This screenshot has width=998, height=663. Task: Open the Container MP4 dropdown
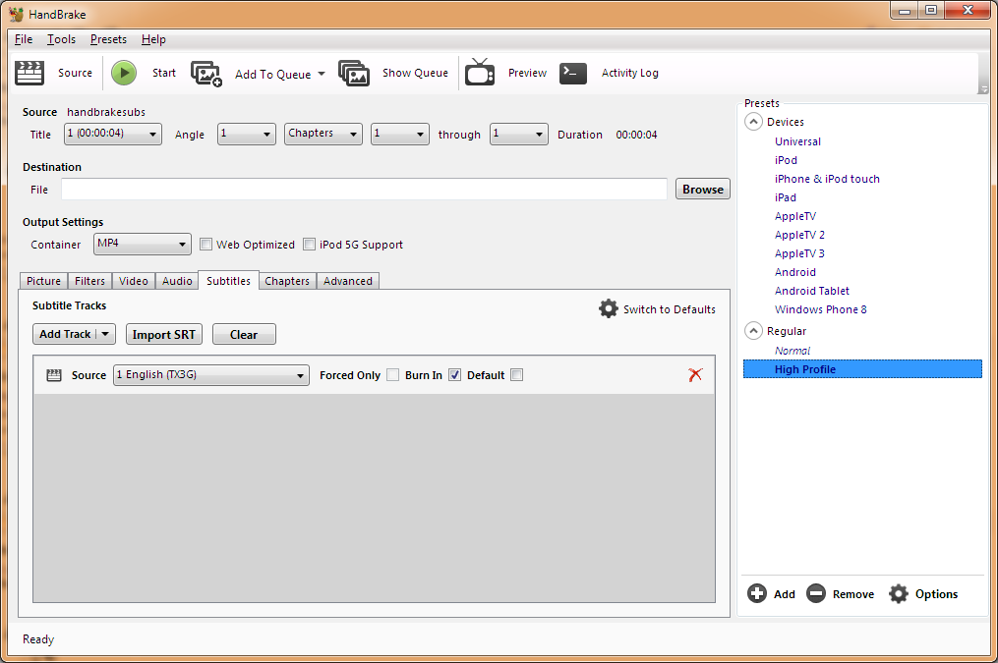point(143,244)
